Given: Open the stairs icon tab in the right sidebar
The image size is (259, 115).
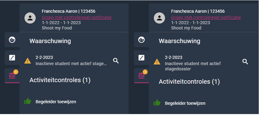Looking at the screenshot, I should (141, 58).
